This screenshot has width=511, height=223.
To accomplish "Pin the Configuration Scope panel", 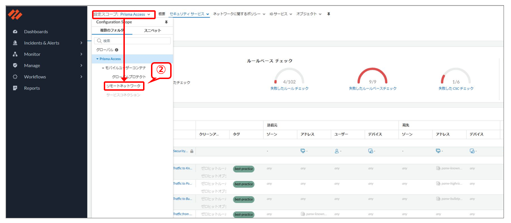I will [166, 22].
